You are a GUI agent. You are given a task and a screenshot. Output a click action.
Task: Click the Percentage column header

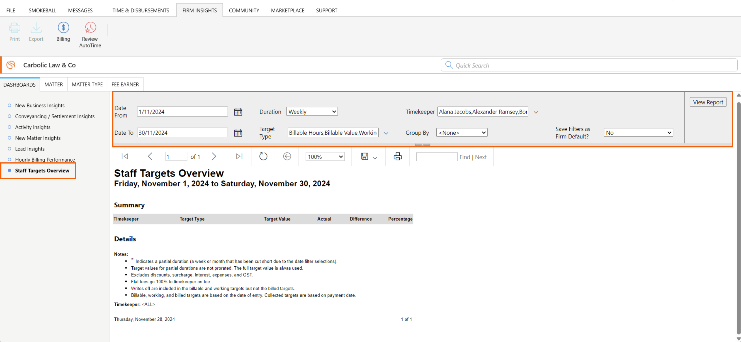[400, 219]
